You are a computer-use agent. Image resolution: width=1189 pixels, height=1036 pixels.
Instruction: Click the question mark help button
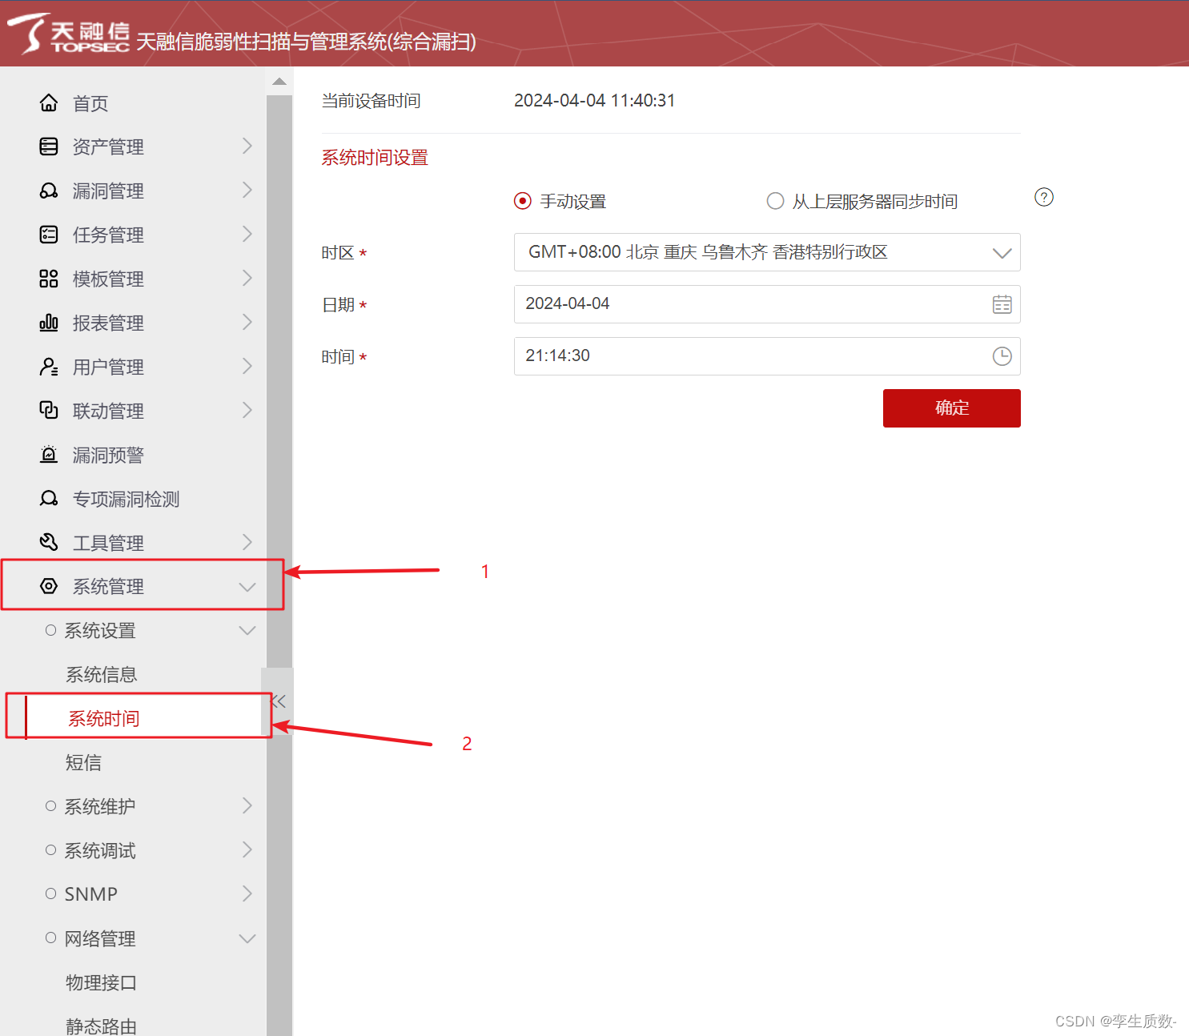1043,197
